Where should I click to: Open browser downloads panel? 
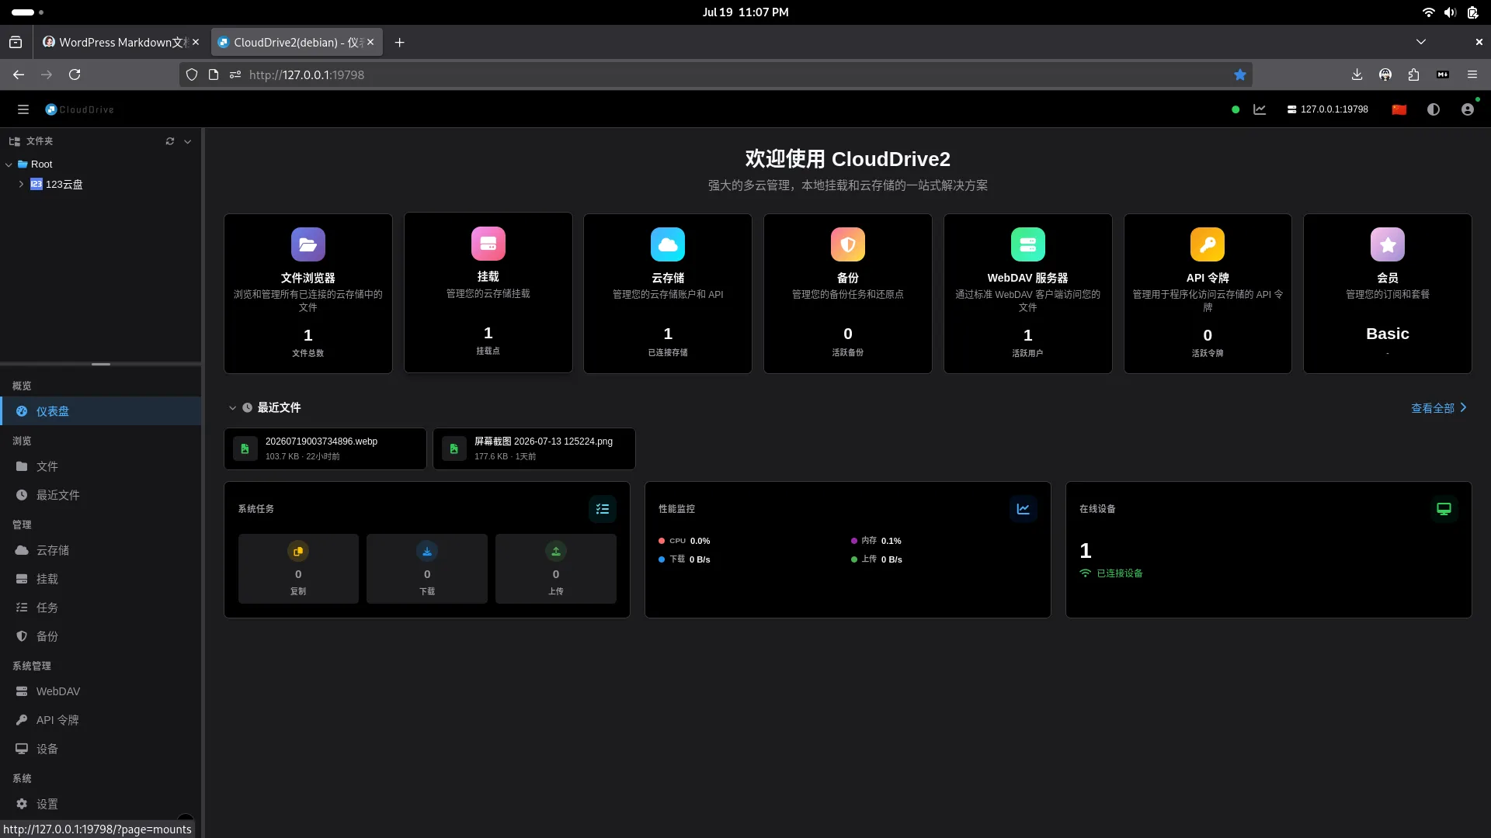[1357, 74]
